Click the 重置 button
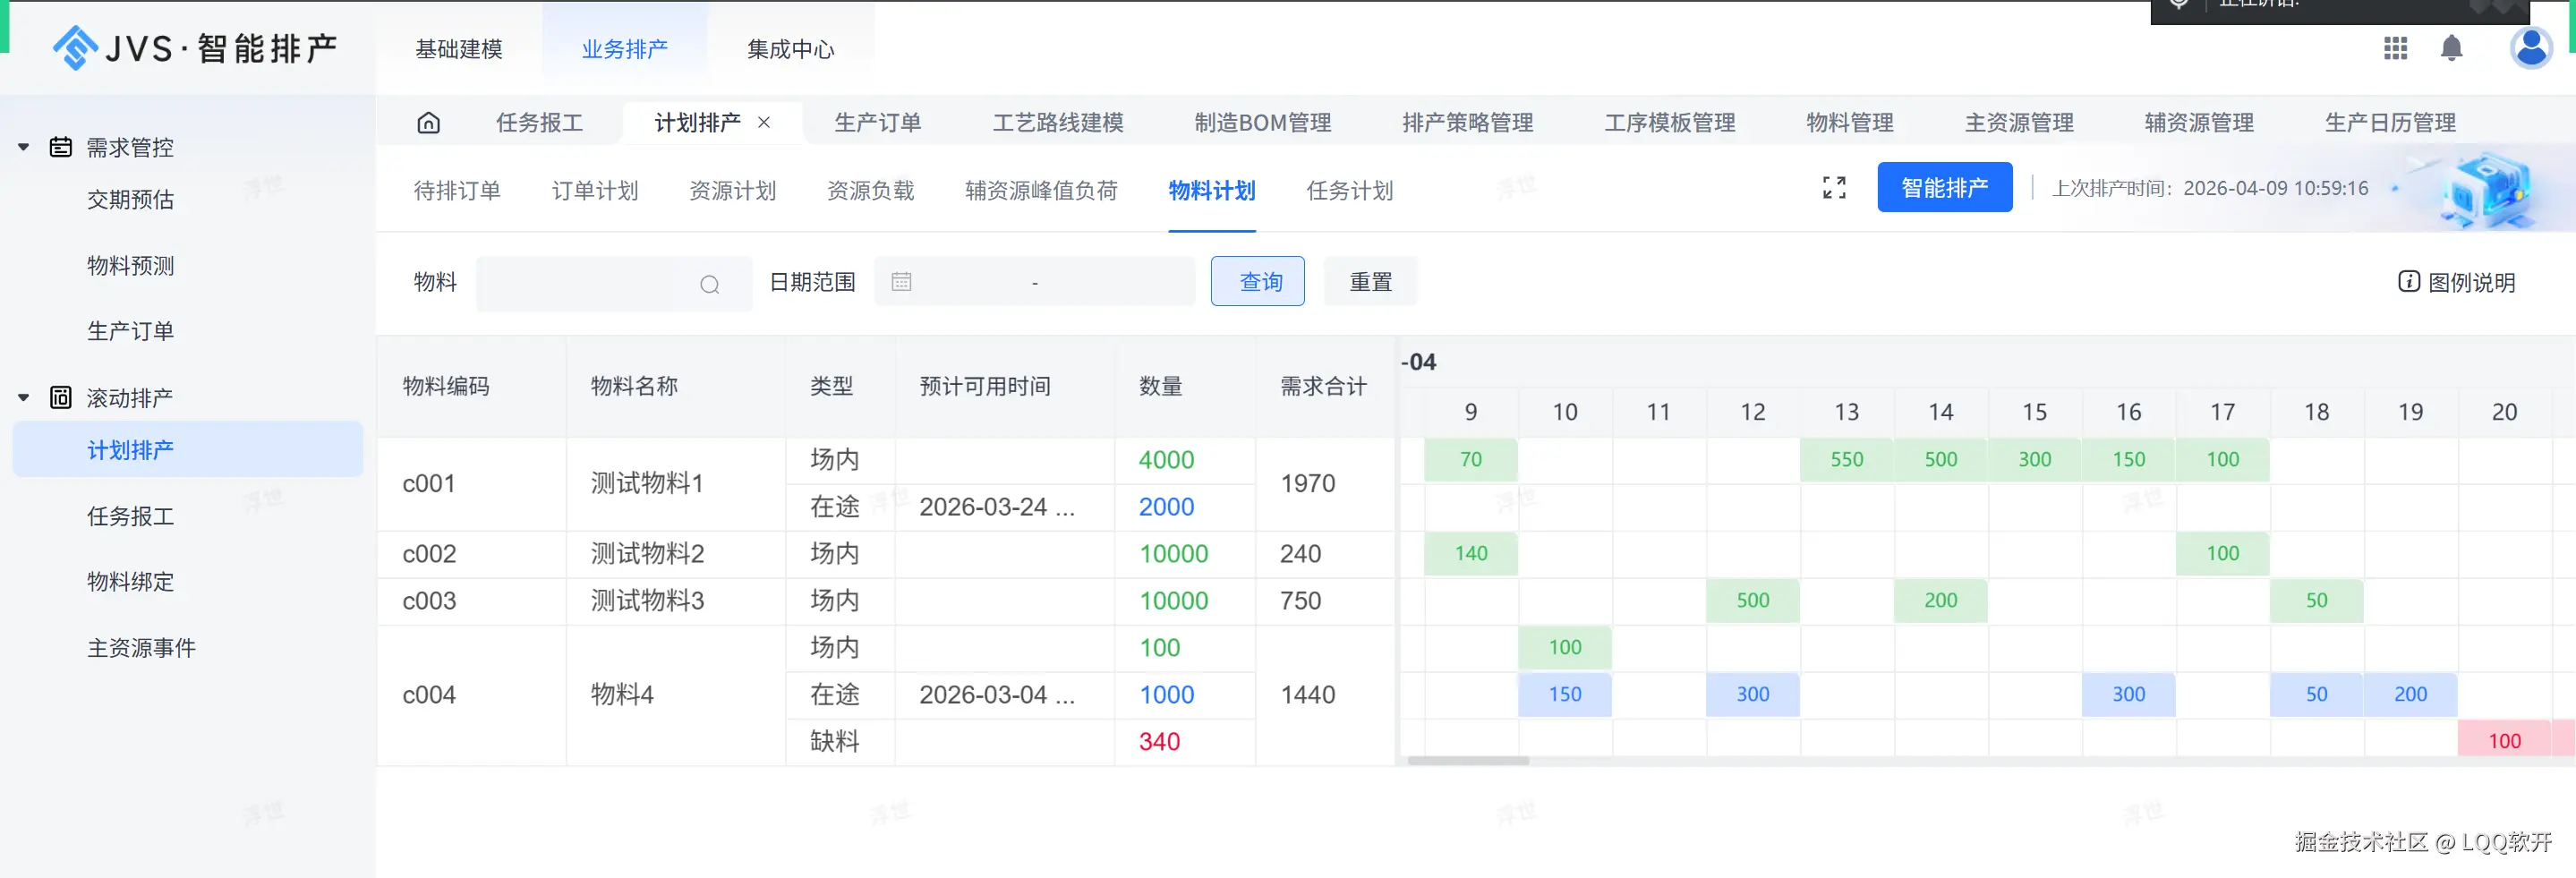2576x878 pixels. pos(1370,281)
